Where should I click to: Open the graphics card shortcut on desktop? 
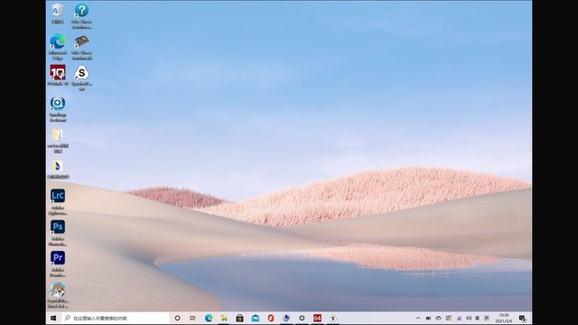point(81,47)
